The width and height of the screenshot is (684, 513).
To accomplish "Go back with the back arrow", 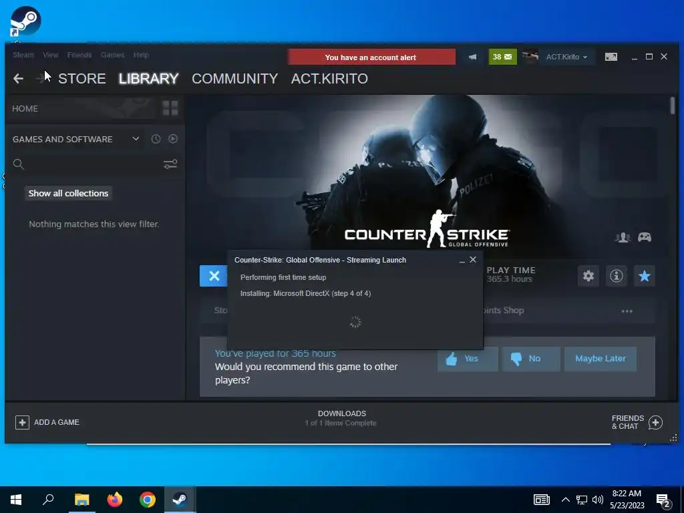I will tap(18, 79).
